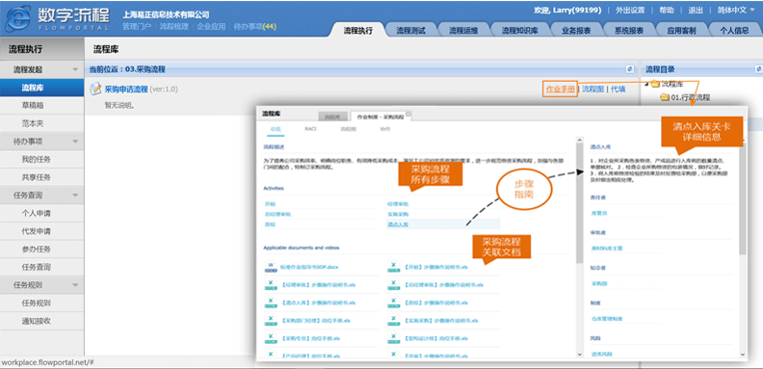Image resolution: width=763 pixels, height=369 pixels.
Task: Open the 系统报表 tab
Action: 629,30
